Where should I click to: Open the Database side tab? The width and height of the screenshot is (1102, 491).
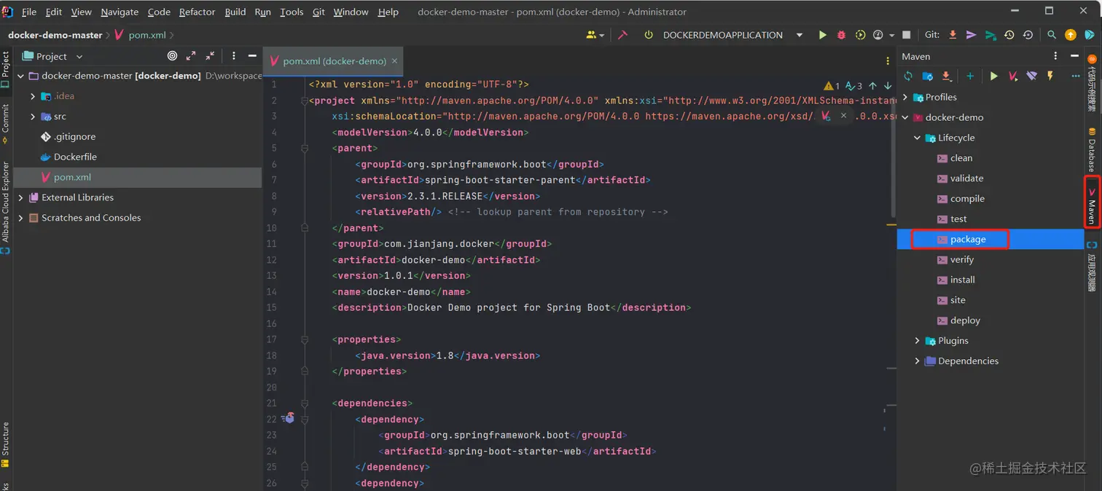(x=1092, y=149)
